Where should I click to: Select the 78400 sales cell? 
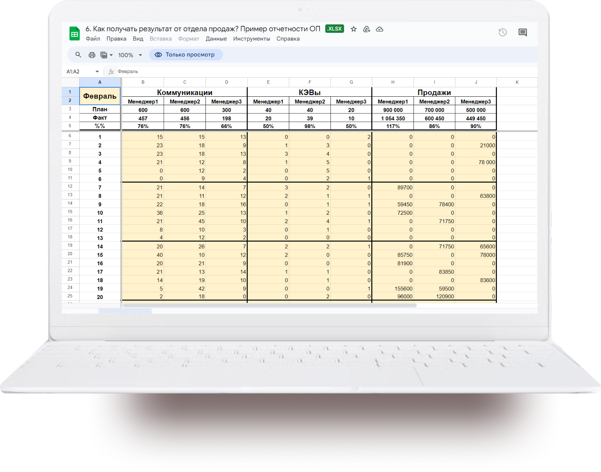coord(434,204)
